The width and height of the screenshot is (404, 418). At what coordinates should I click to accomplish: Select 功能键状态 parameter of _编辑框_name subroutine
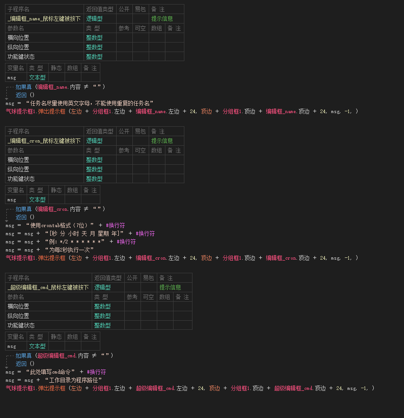tap(21, 57)
